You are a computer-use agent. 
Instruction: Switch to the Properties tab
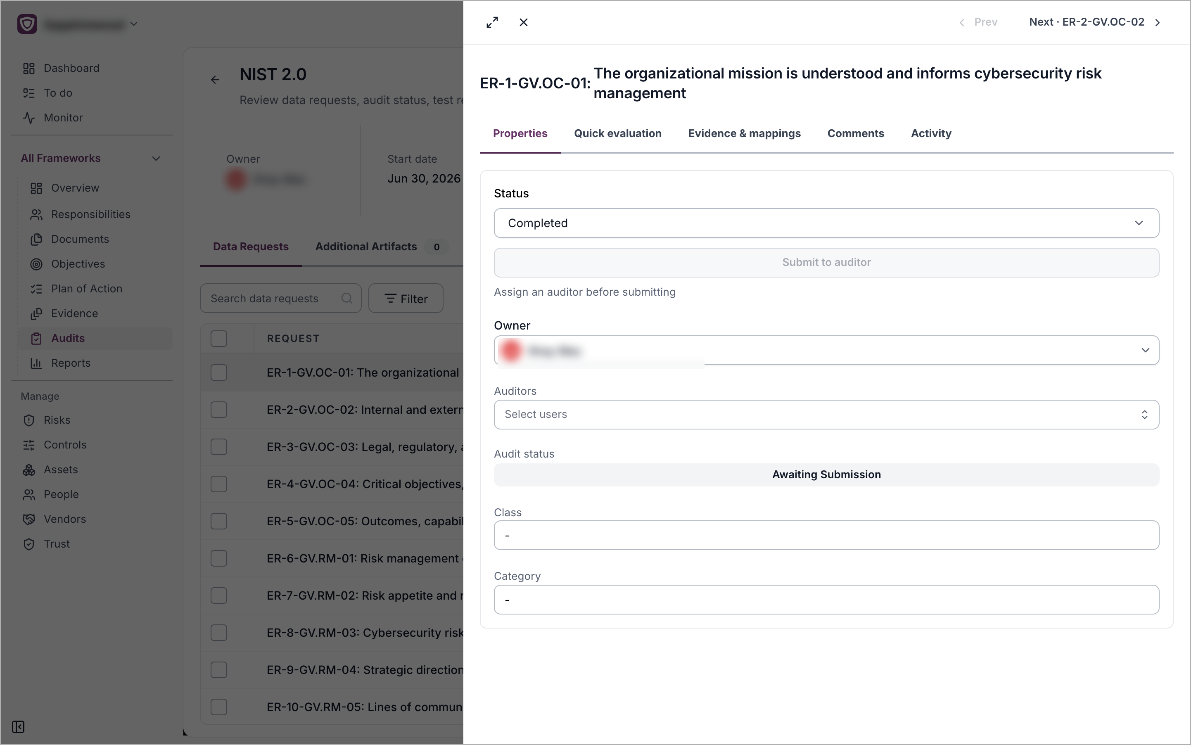[x=520, y=133]
